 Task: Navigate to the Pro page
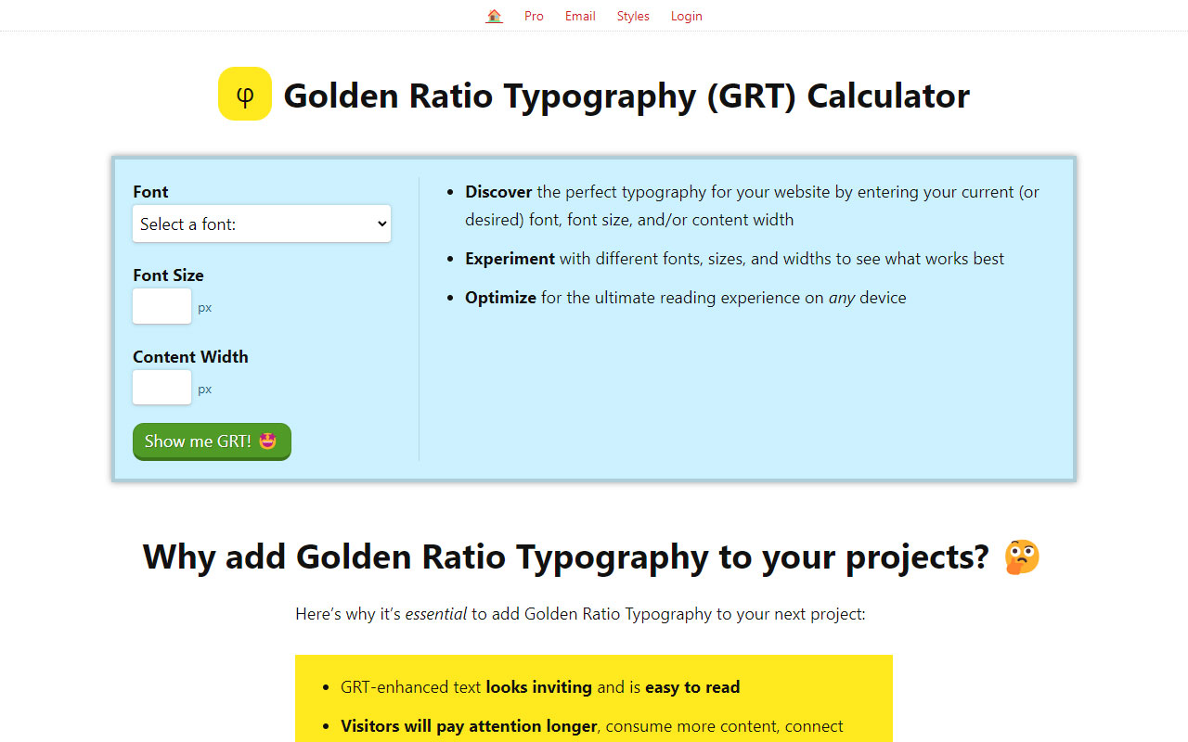click(534, 16)
